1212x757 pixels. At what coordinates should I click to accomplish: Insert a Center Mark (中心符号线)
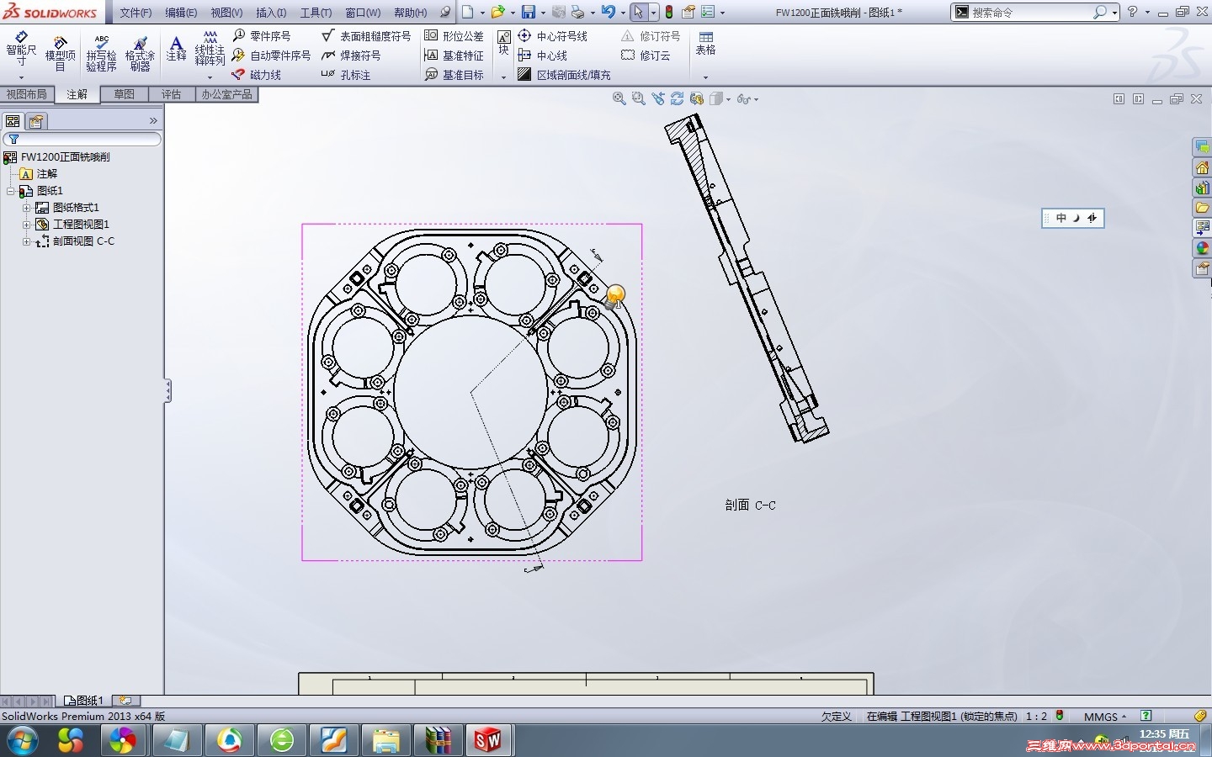[x=552, y=36]
